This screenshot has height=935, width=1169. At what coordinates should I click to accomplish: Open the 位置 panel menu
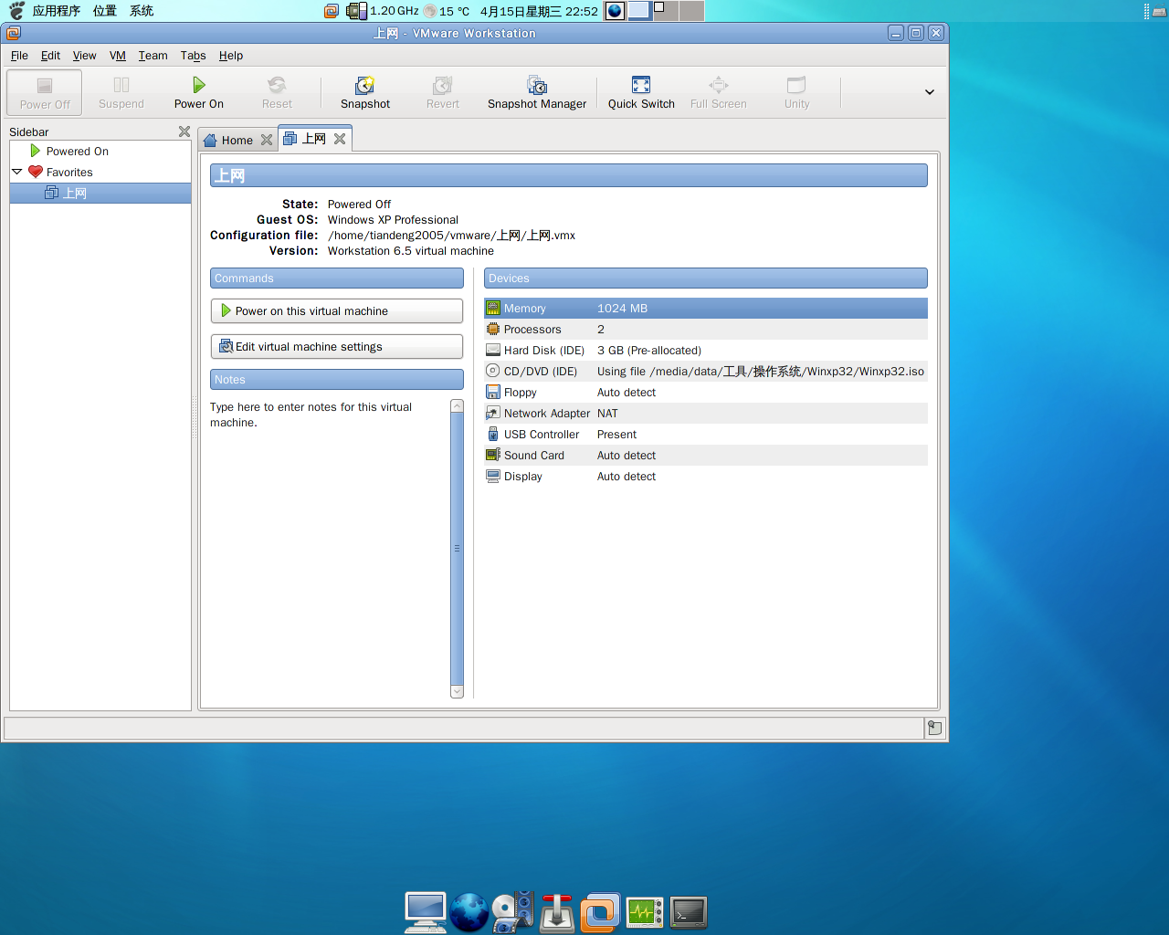[x=104, y=11]
